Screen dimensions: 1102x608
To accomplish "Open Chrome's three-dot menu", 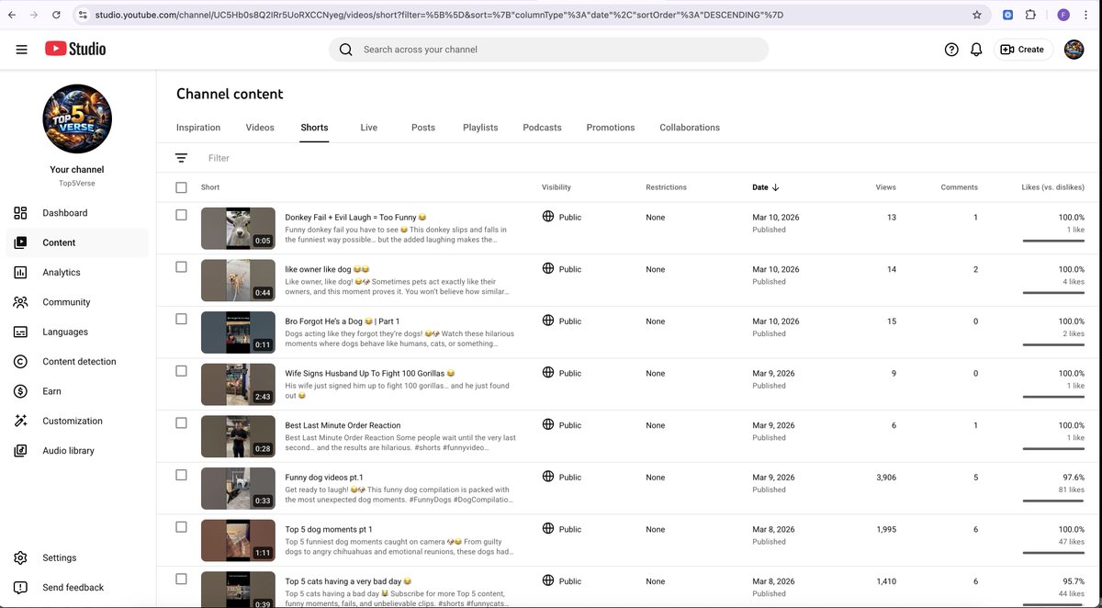I will coord(1085,16).
